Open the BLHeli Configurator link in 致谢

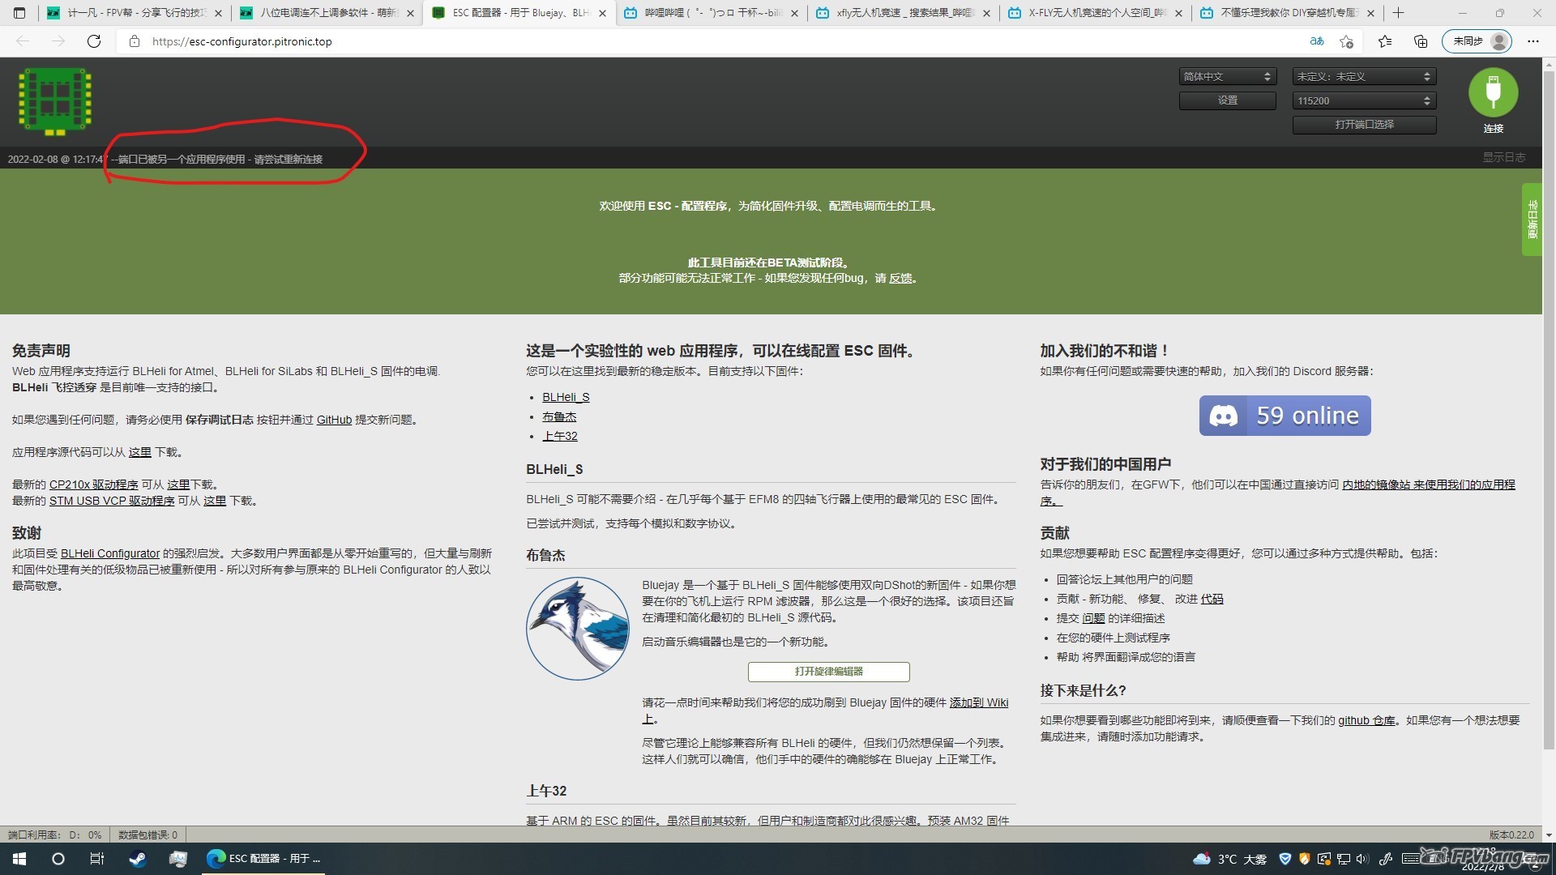pyautogui.click(x=110, y=553)
